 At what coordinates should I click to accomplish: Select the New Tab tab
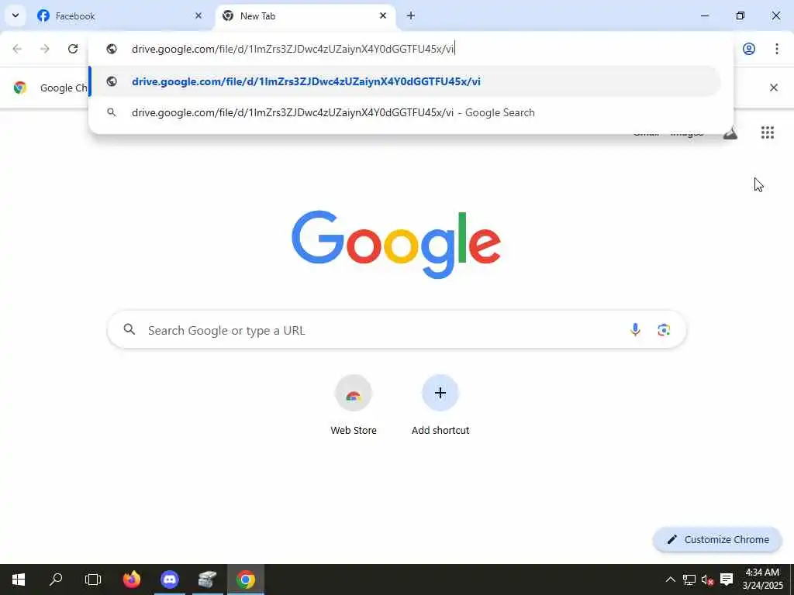(306, 16)
